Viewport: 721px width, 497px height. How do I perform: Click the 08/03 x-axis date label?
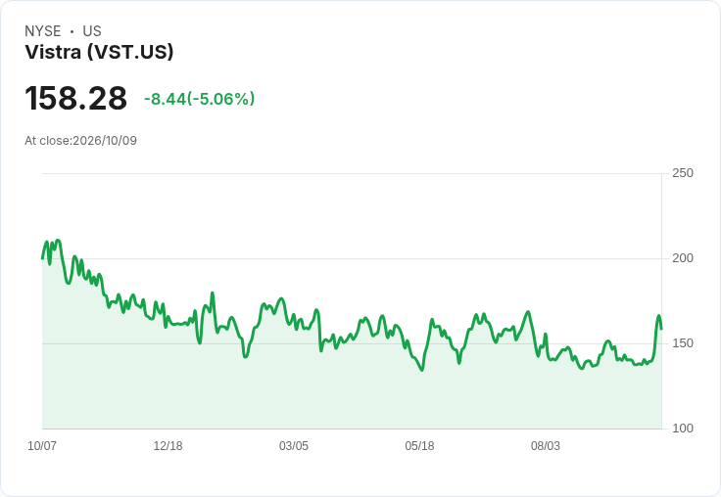546,446
